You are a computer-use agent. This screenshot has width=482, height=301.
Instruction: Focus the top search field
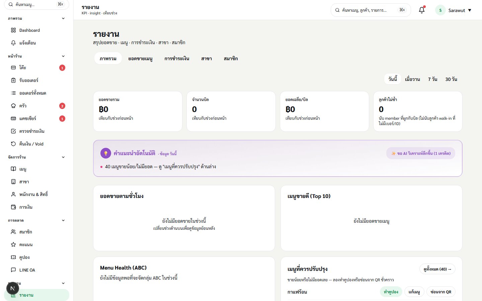click(x=371, y=10)
